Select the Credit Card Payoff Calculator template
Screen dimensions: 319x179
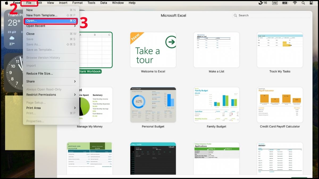tap(280, 105)
